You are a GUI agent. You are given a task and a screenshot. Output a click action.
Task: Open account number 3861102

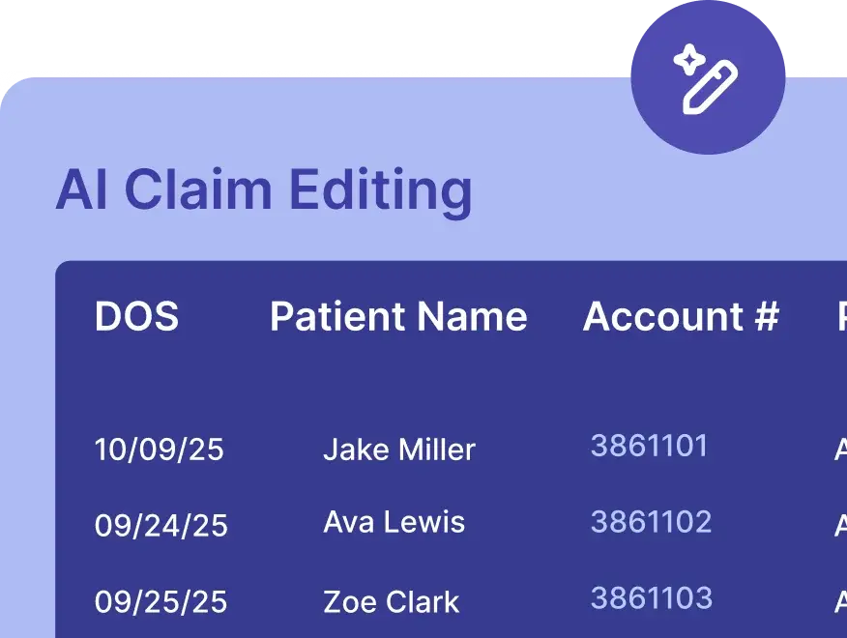click(x=652, y=523)
